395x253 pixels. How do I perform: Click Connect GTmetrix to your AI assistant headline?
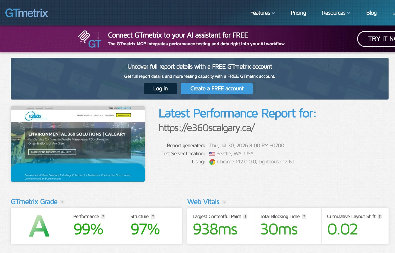click(178, 35)
